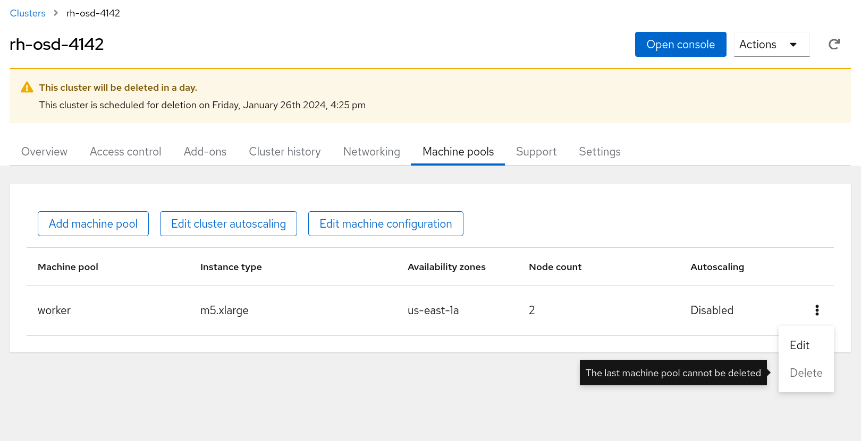Viewport: 861px width, 441px height.
Task: Select the Machine pools tab
Action: pyautogui.click(x=458, y=152)
